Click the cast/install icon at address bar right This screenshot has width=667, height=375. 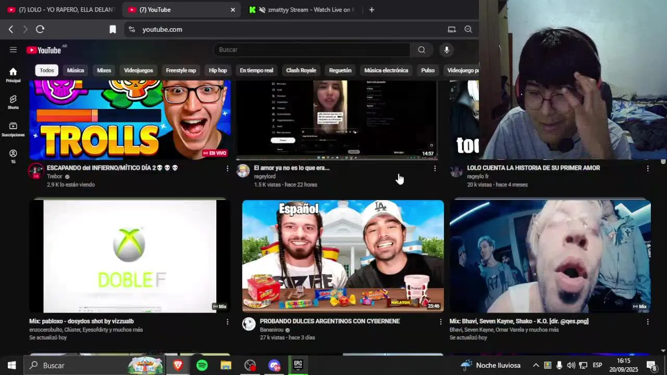(452, 30)
